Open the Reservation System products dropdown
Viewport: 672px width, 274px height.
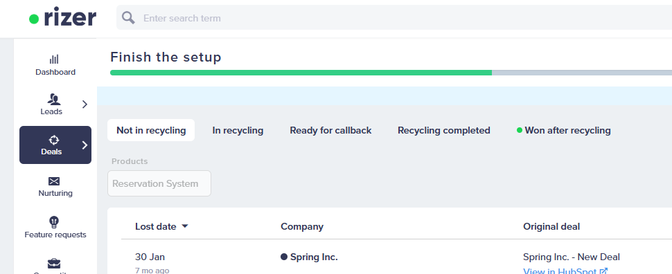[159, 183]
